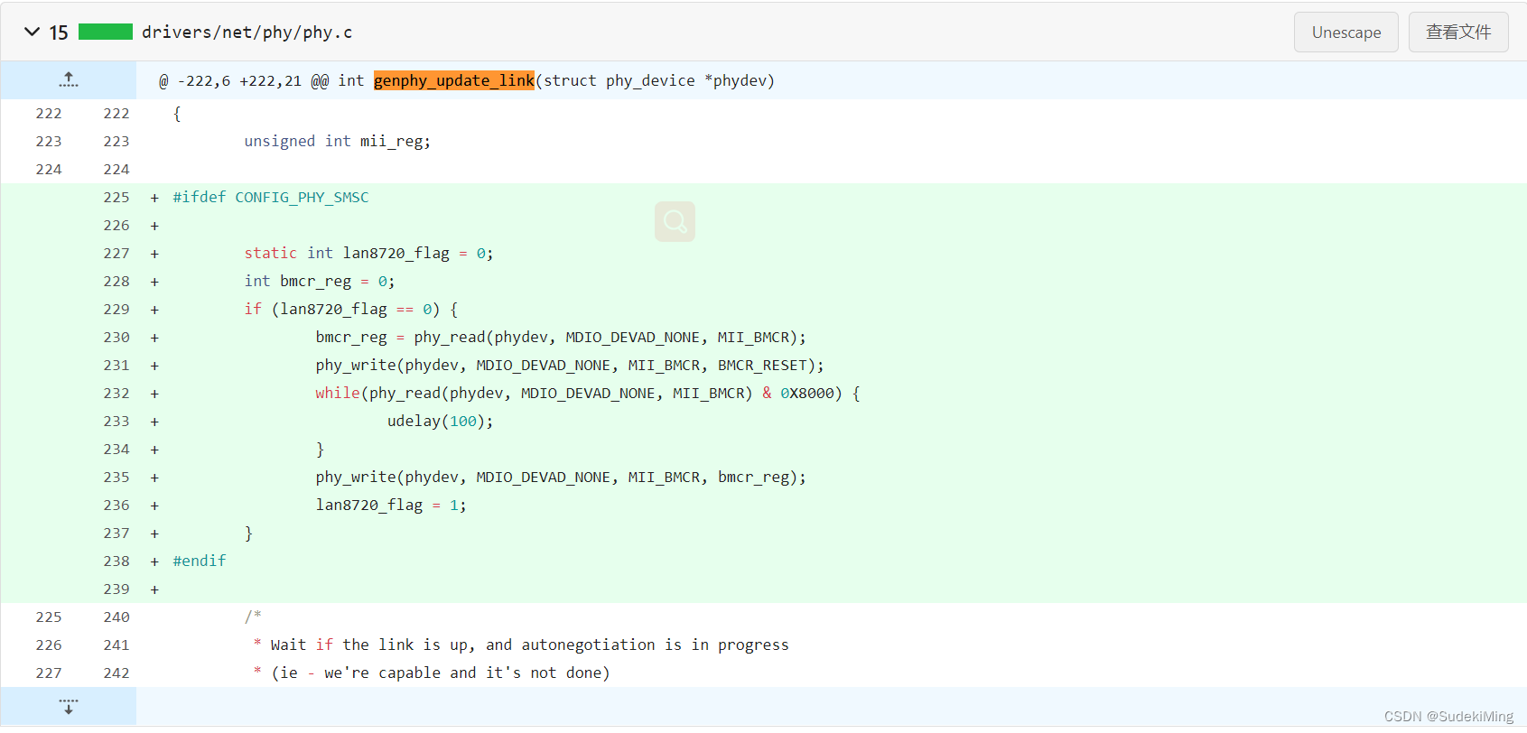Click the green diff stat bar
1527x733 pixels.
pyautogui.click(x=106, y=32)
